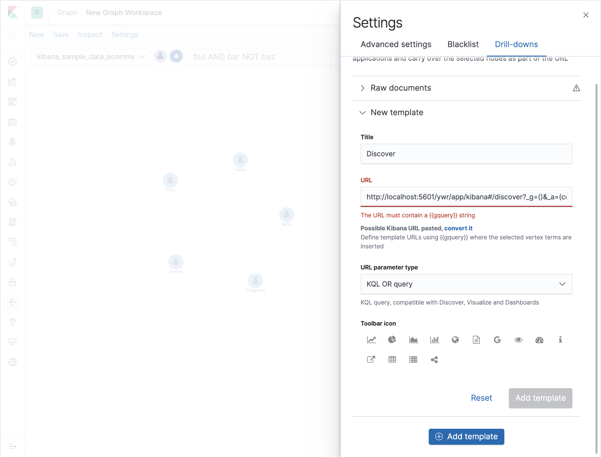Select the external link toolbar icon
601x457 pixels.
[371, 359]
